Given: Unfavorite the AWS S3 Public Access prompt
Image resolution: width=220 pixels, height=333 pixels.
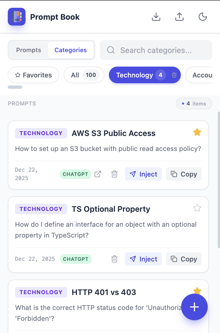Looking at the screenshot, I should pyautogui.click(x=197, y=132).
